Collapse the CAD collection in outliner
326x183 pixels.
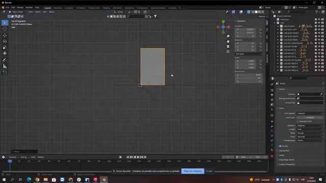(x=275, y=23)
